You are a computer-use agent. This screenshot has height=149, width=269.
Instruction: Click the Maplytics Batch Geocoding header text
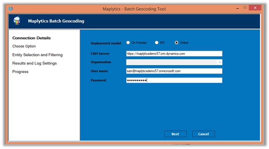point(56,21)
